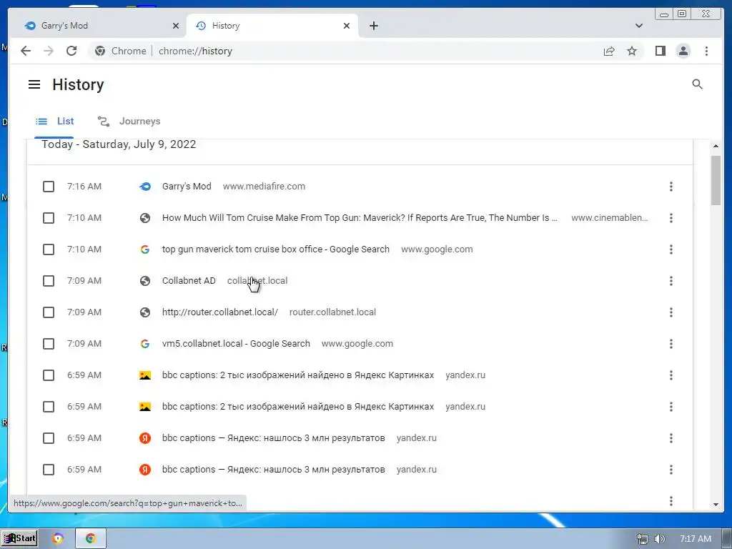Select the List tab

pyautogui.click(x=54, y=122)
